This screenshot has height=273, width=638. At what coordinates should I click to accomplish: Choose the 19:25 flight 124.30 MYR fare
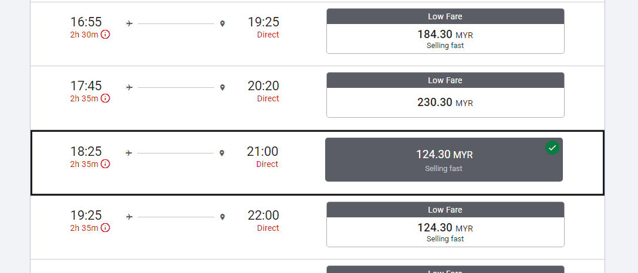click(445, 231)
